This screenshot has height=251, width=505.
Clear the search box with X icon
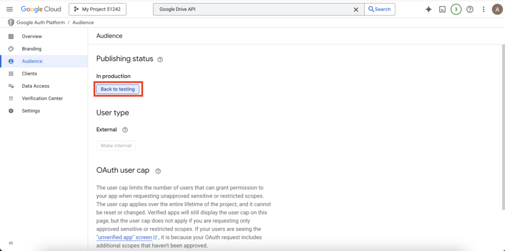[356, 9]
